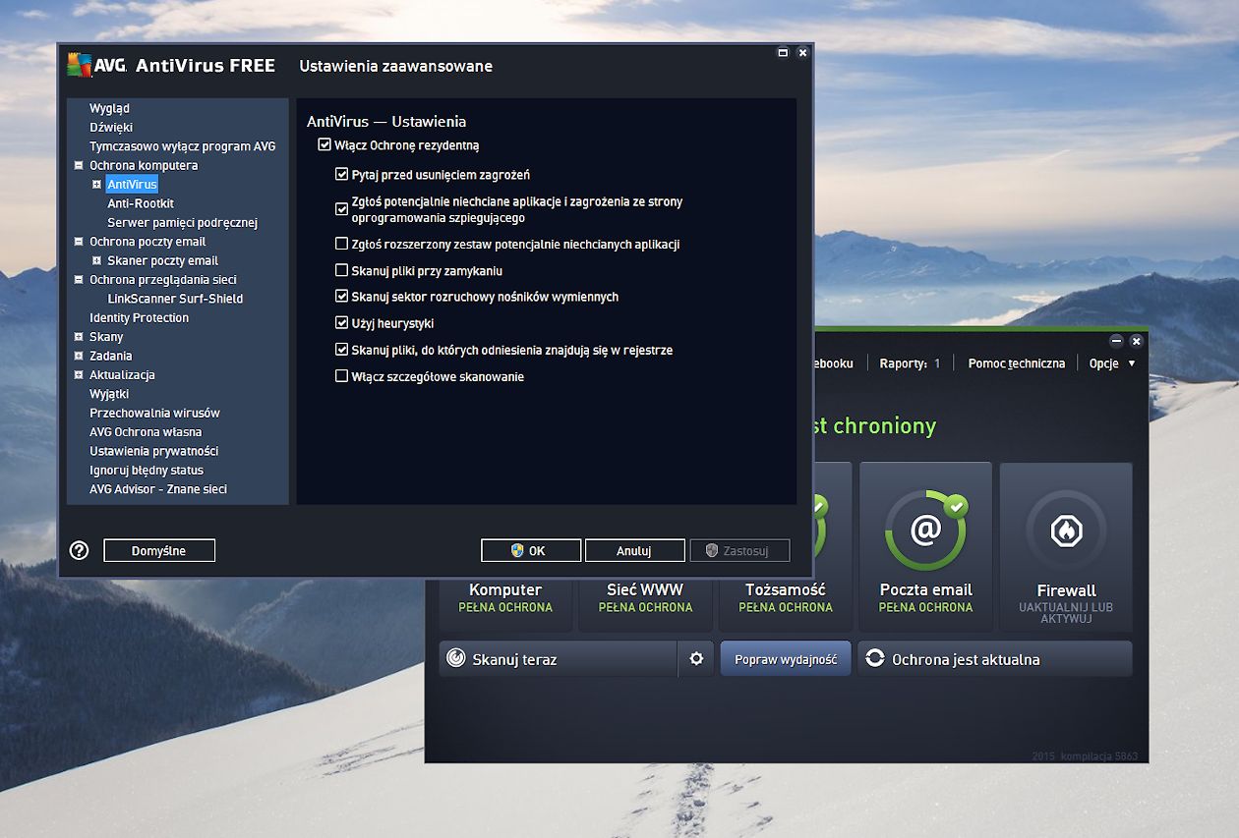The width and height of the screenshot is (1239, 838).
Task: Open Identity Protection settings
Action: pyautogui.click(x=139, y=317)
